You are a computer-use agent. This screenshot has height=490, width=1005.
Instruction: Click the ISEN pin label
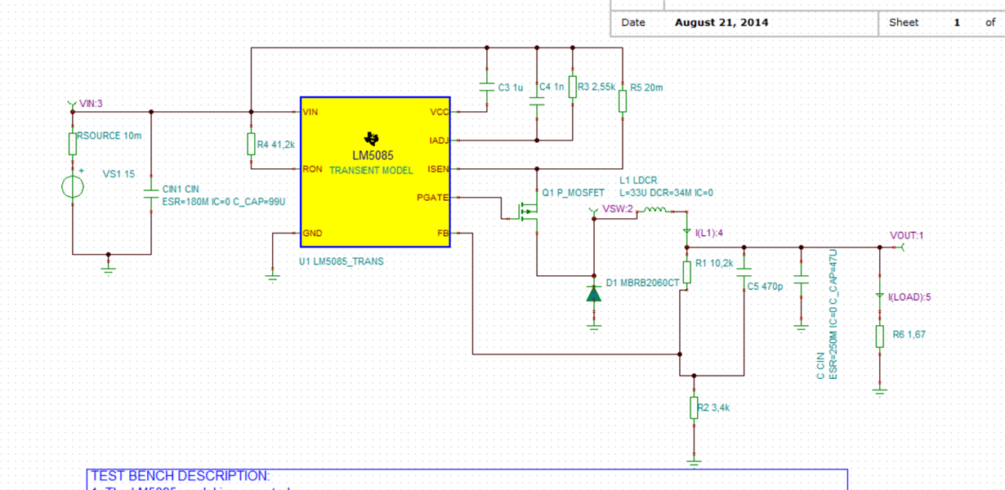tap(437, 169)
